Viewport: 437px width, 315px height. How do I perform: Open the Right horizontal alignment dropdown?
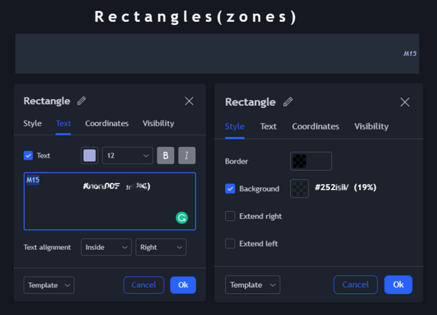(x=161, y=247)
